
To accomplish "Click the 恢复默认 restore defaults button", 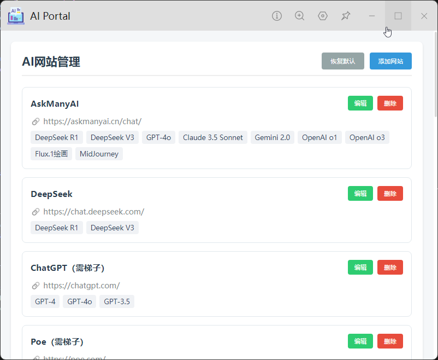I will [x=343, y=61].
